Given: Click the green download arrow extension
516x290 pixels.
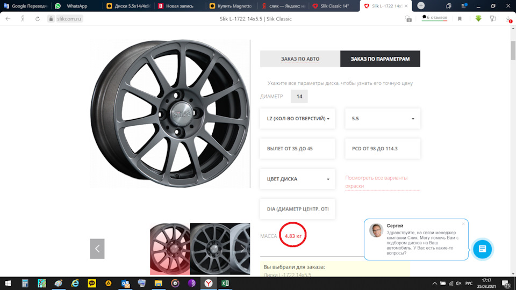Looking at the screenshot, I should click(x=478, y=19).
